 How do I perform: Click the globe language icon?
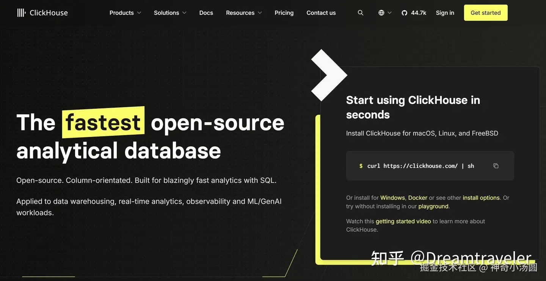pos(381,13)
